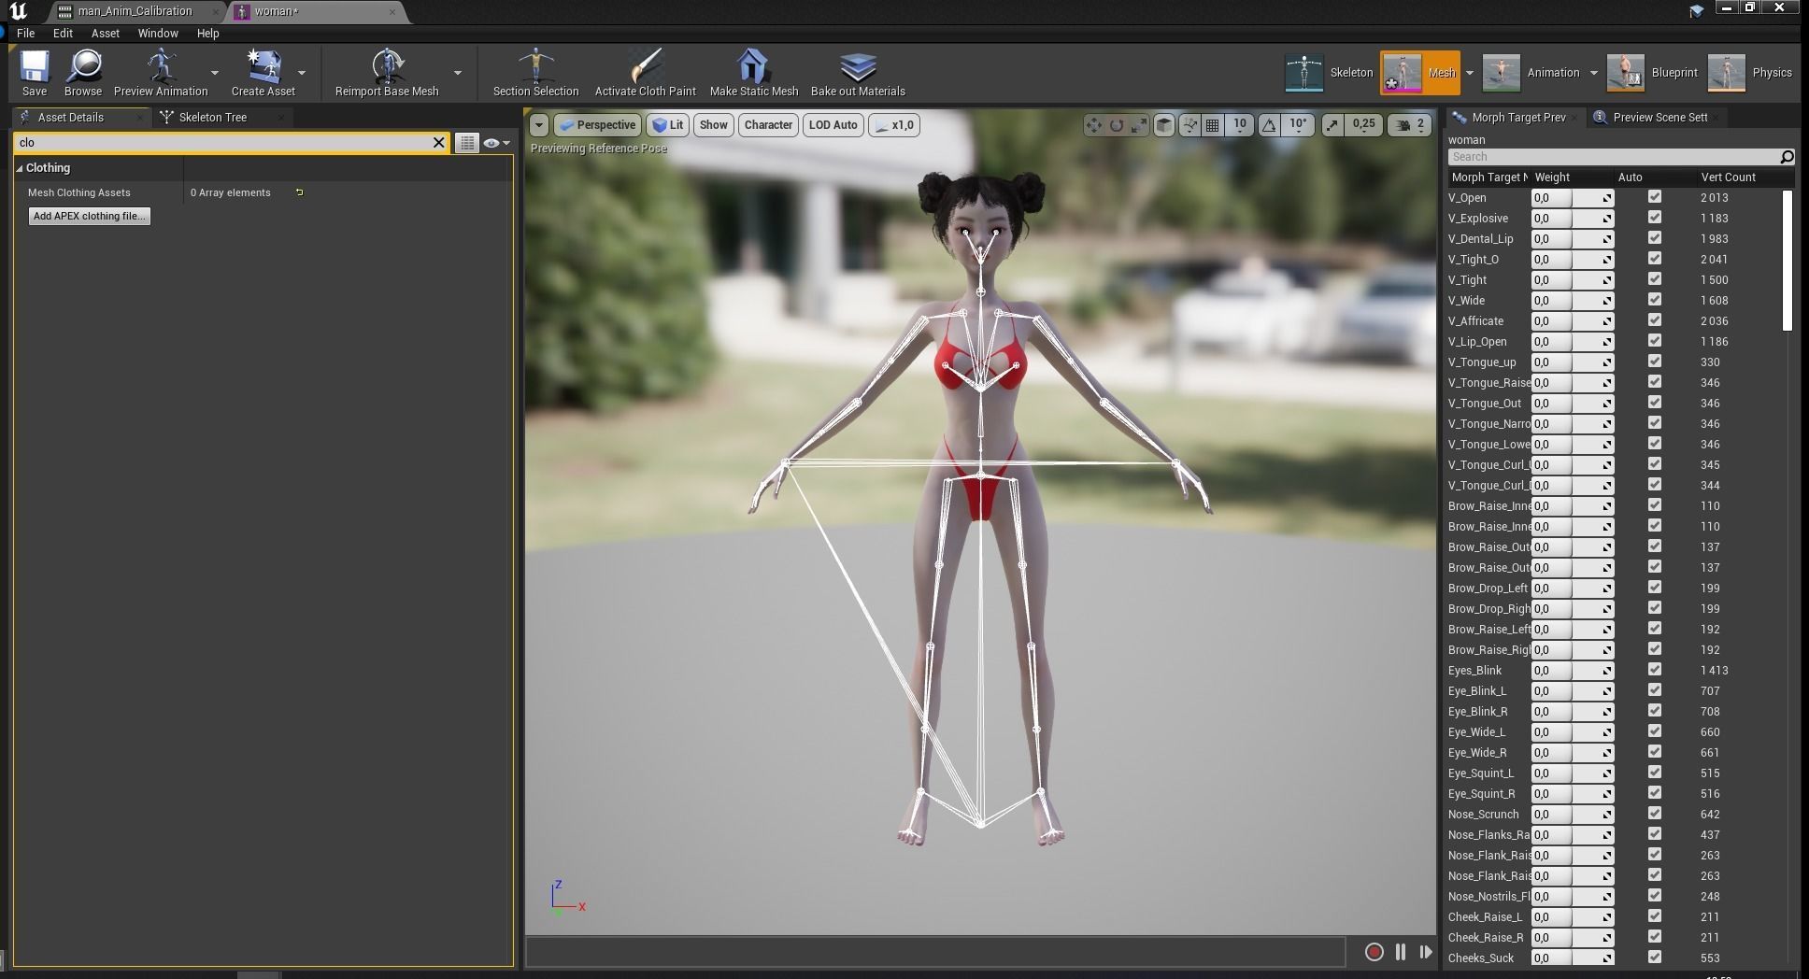Switch to Physics editor mode

point(1749,73)
